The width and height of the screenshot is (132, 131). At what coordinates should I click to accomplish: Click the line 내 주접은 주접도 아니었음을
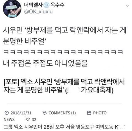pos(45,63)
